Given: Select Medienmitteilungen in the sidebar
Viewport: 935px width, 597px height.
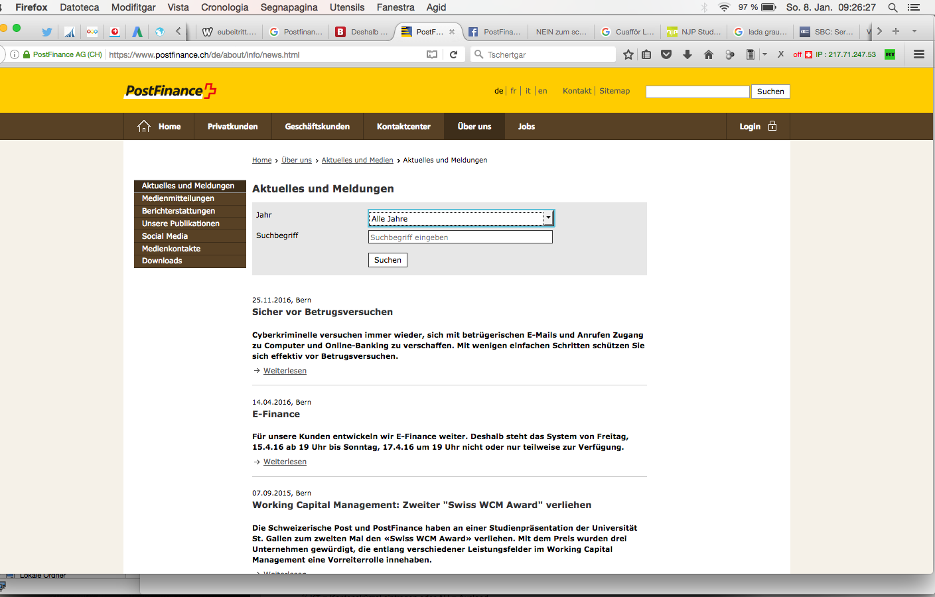Looking at the screenshot, I should (178, 198).
